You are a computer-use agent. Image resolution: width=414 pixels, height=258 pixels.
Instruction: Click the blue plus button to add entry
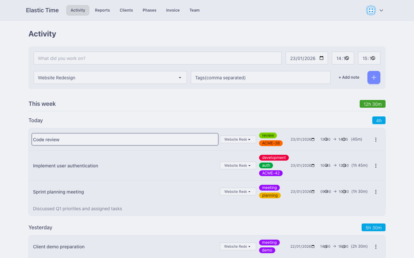(374, 77)
